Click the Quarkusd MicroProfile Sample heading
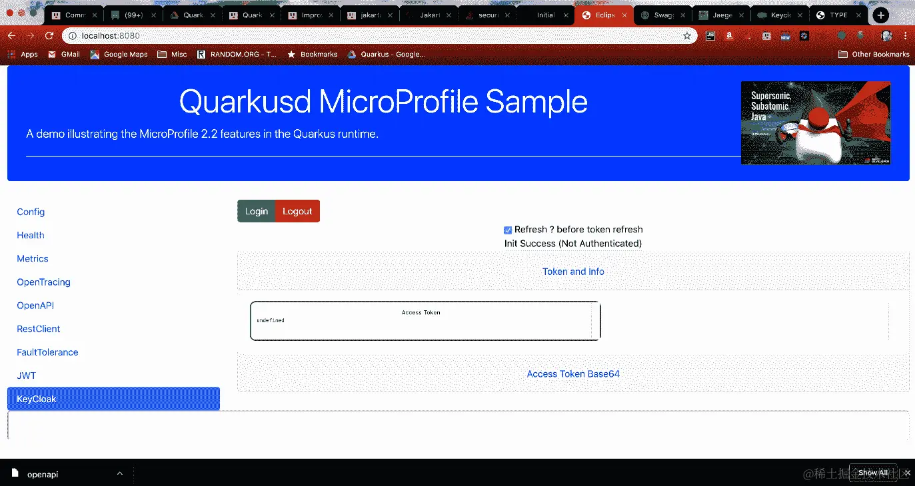 point(383,102)
